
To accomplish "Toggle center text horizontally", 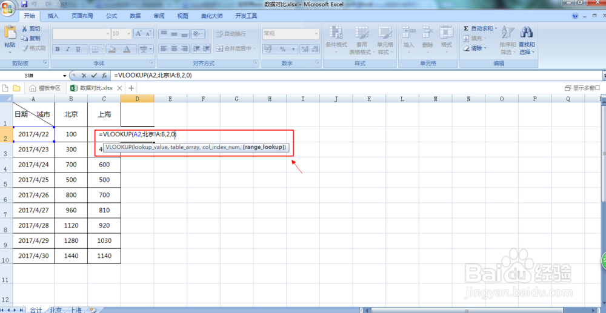I will point(174,49).
